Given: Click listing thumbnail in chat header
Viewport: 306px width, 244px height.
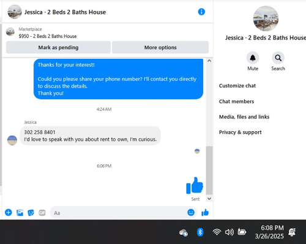Looking at the screenshot, I should click(x=15, y=12).
